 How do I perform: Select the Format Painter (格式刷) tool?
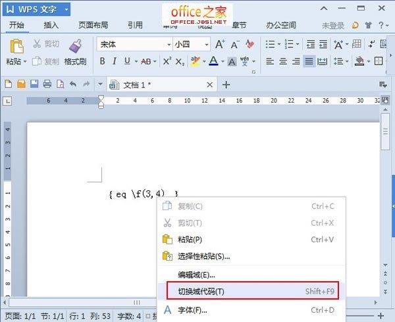[75, 53]
